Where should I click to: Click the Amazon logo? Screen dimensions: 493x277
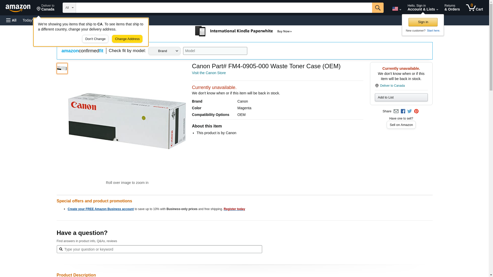point(18,8)
